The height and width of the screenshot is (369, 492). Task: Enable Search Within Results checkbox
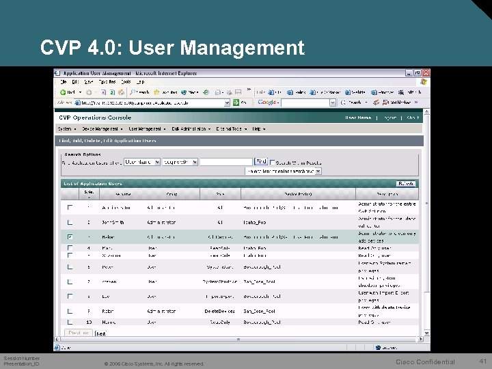(273, 162)
